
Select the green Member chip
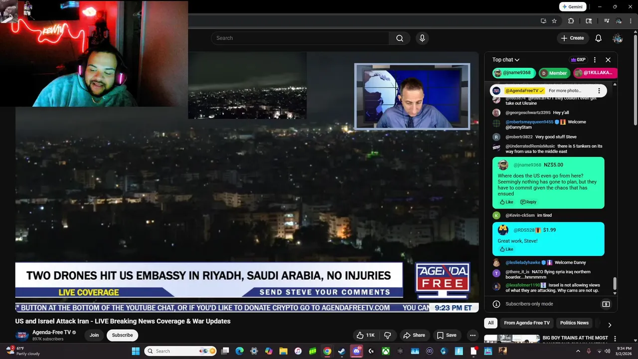coord(554,73)
